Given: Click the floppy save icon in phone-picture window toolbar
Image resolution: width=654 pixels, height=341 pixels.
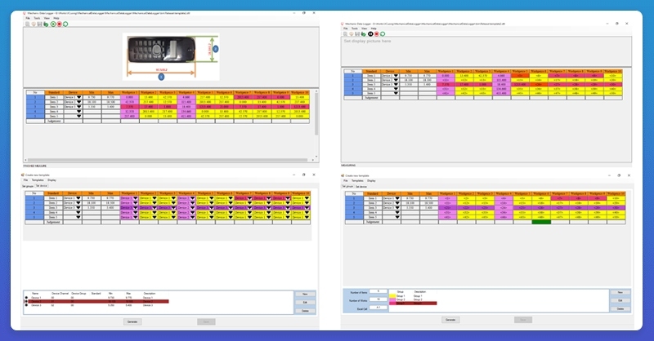Looking at the screenshot, I should point(39,24).
